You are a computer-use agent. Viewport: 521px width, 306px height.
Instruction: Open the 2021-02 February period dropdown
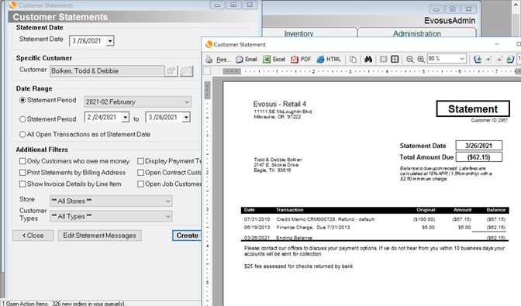click(x=138, y=102)
